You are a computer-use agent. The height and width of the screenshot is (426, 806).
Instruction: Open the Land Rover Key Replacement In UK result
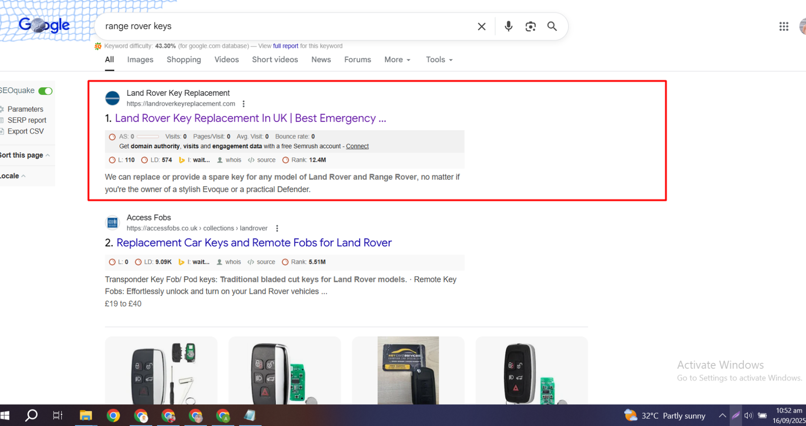(x=250, y=118)
